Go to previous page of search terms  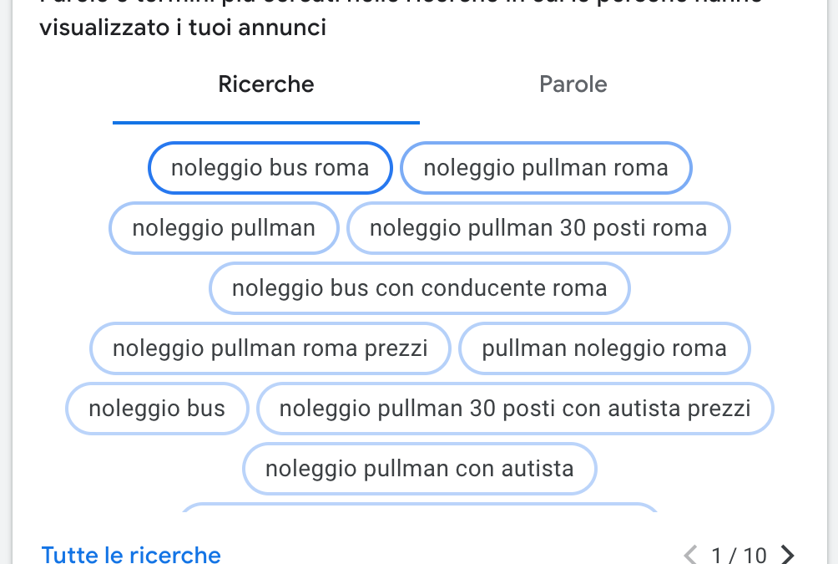tap(690, 554)
